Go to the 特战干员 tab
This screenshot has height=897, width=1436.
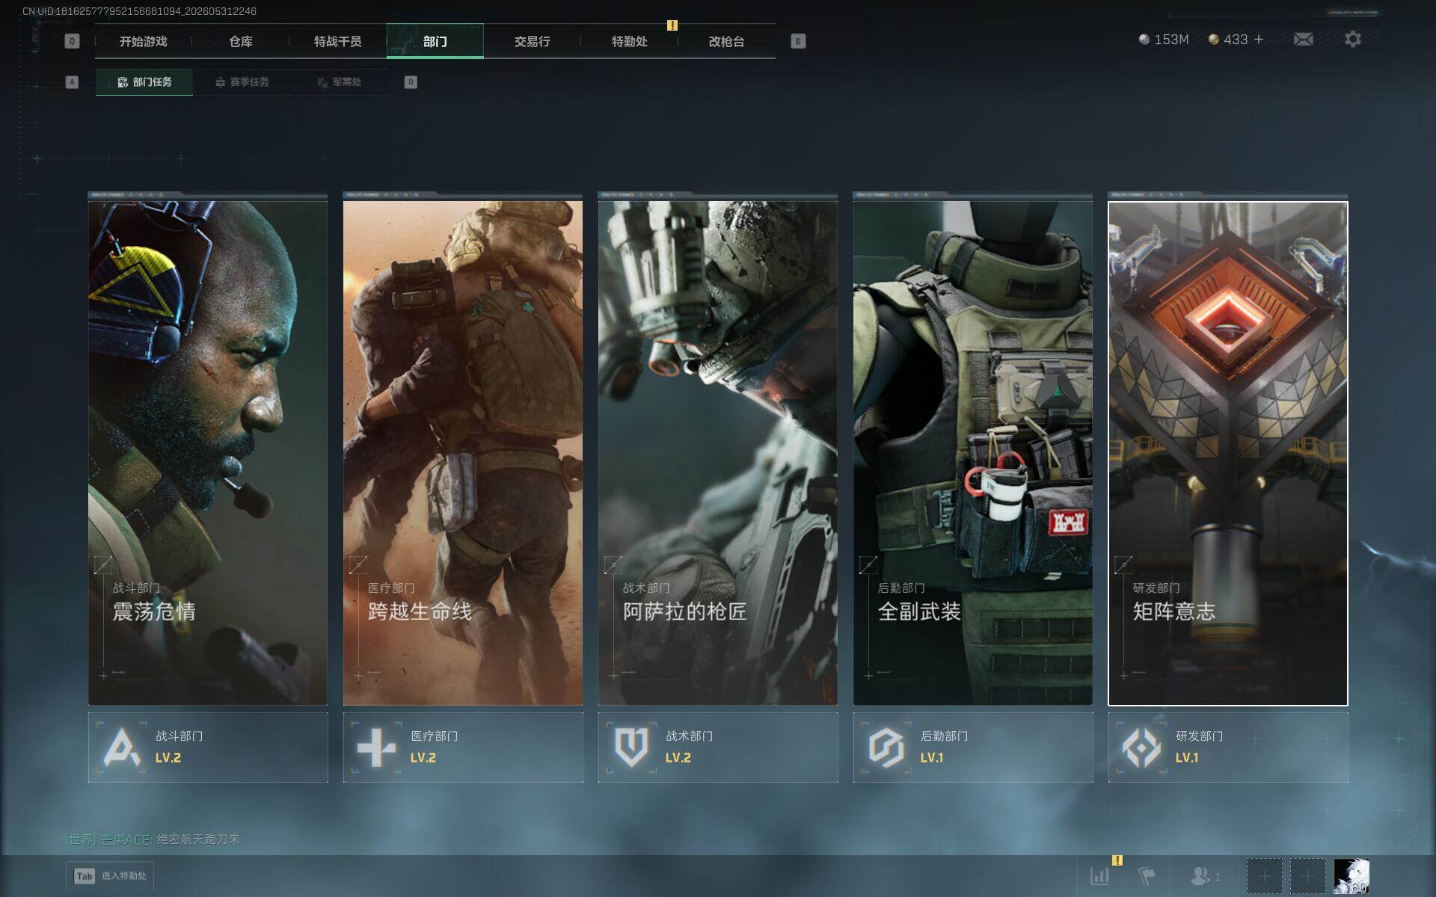tap(338, 41)
